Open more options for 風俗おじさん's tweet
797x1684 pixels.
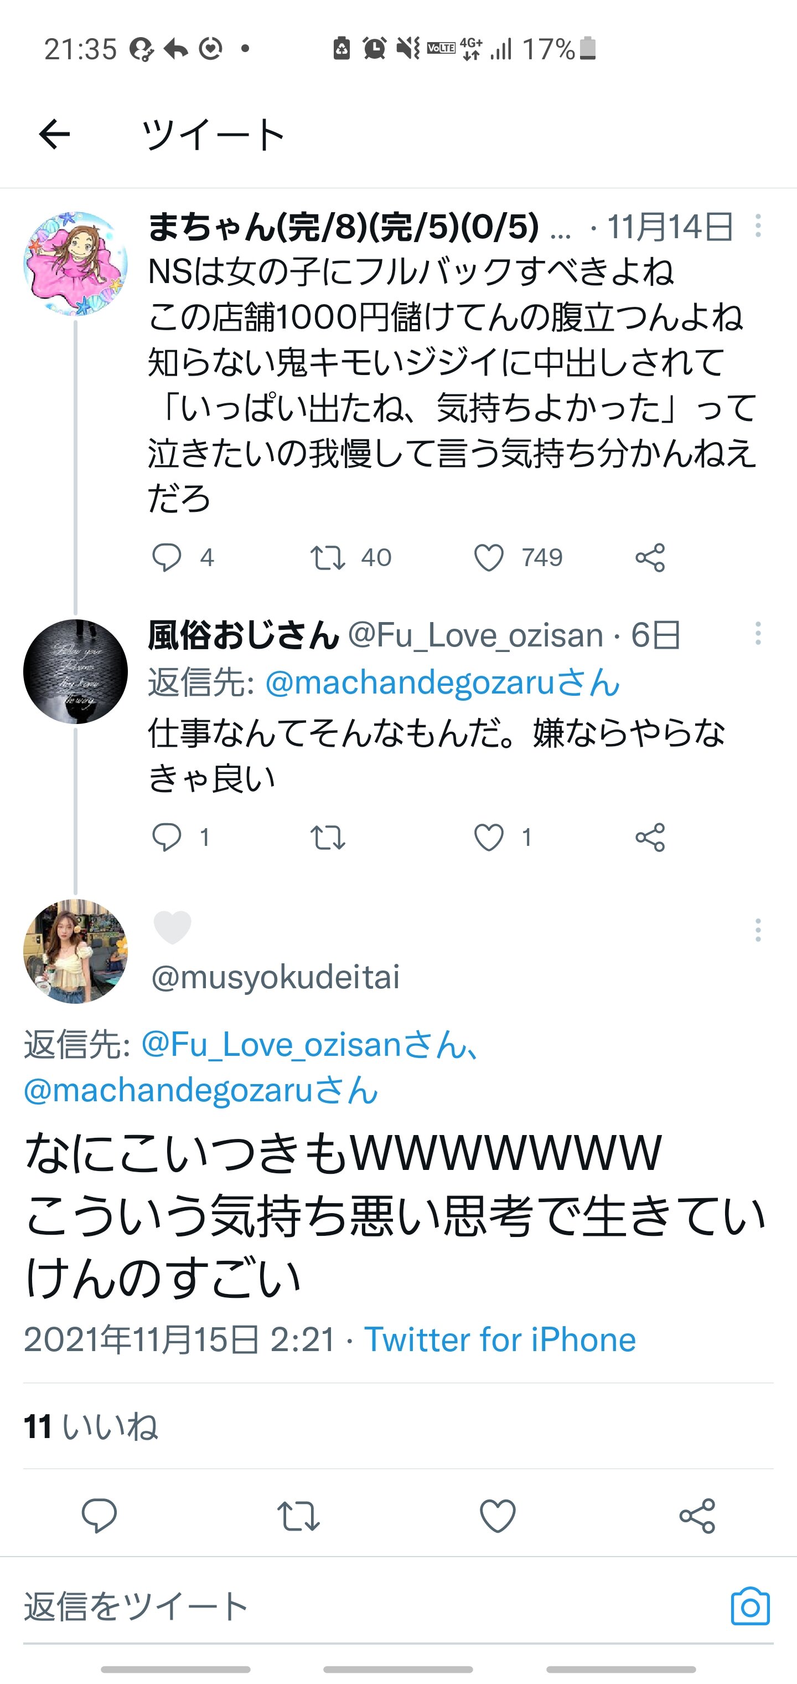(758, 634)
